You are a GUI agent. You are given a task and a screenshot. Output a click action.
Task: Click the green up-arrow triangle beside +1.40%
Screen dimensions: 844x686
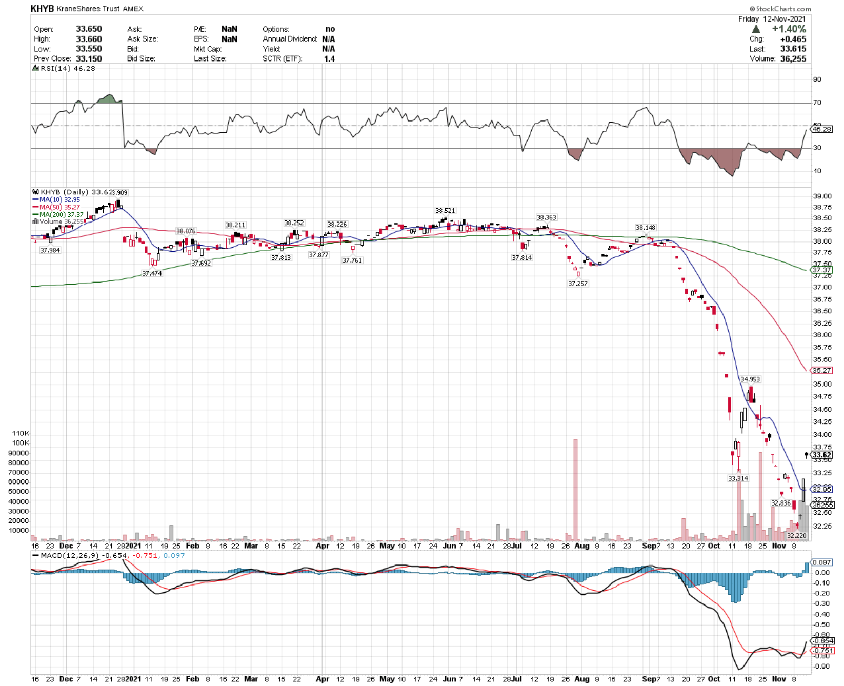pos(756,29)
